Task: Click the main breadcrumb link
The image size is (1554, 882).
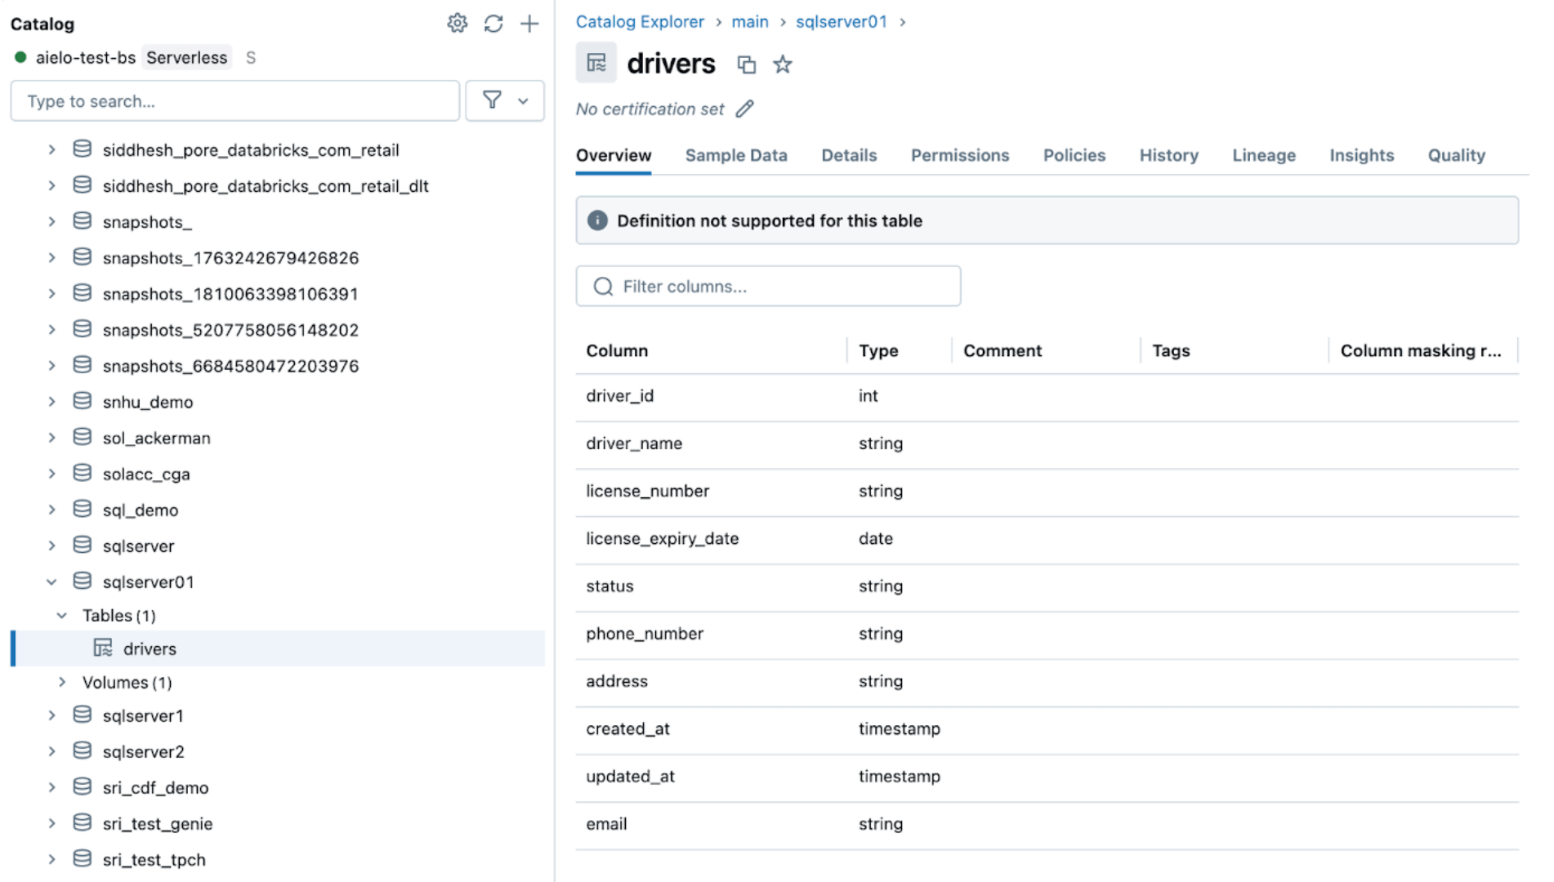Action: coord(749,22)
